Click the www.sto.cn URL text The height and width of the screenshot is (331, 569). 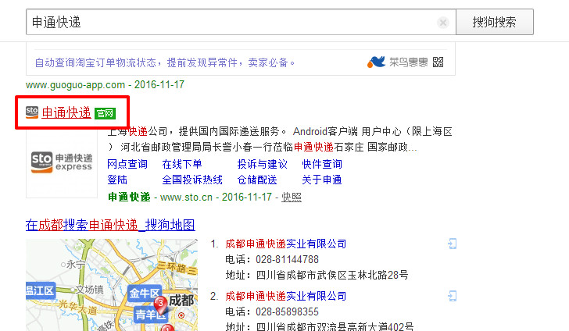pyautogui.click(x=186, y=198)
